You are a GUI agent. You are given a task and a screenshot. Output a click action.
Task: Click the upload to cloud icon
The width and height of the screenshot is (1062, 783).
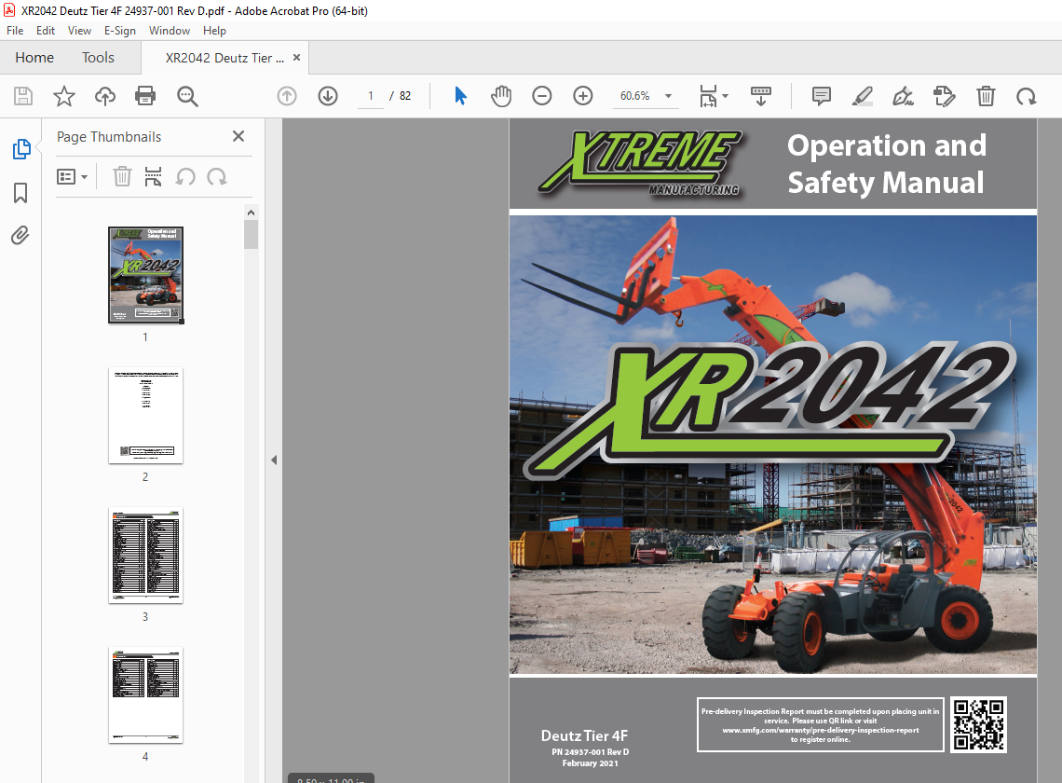click(x=105, y=96)
